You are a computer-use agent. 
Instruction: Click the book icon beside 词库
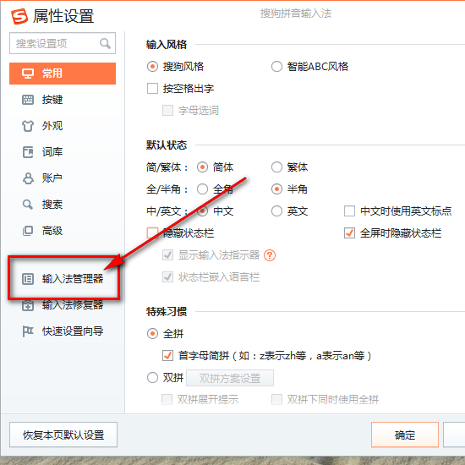point(28,152)
